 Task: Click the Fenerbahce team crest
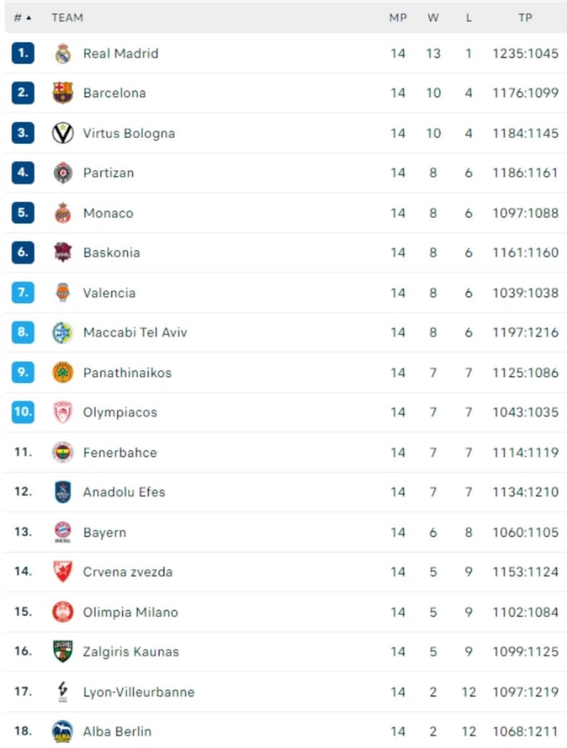[62, 452]
